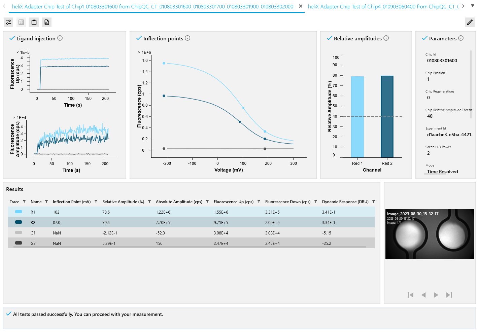Screen dimensions: 478x332
Task: Click info icon beside Relative amplitudes
Action: click(386, 38)
